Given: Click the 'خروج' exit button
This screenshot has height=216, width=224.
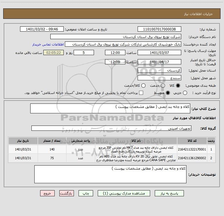Looking at the screenshot, I should click(x=47, y=193).
